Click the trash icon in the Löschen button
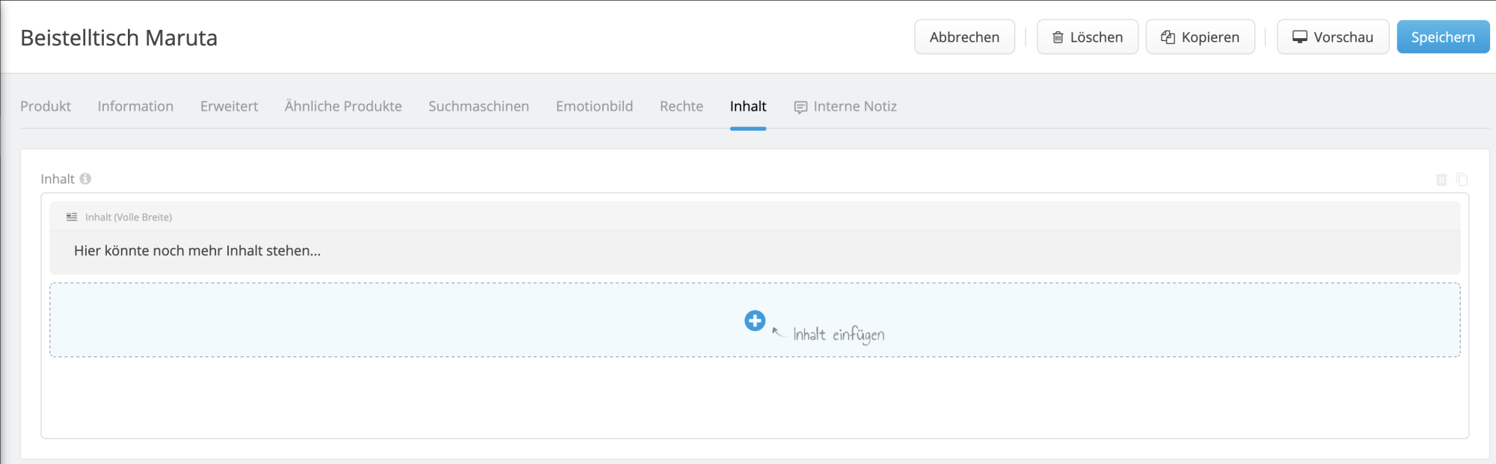The width and height of the screenshot is (1496, 464). [x=1058, y=37]
